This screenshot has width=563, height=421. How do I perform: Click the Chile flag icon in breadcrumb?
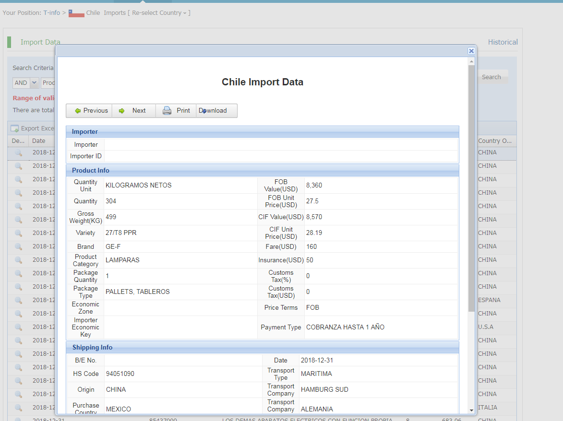pos(76,13)
